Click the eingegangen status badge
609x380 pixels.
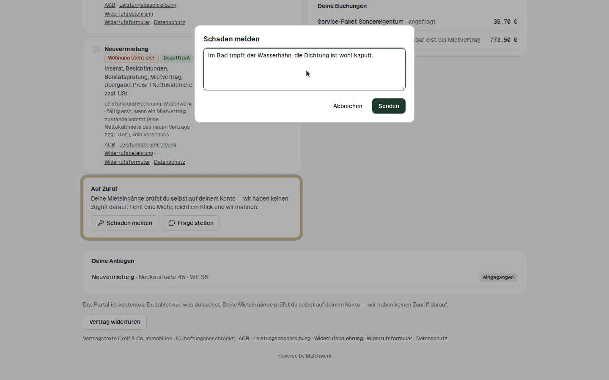498,277
